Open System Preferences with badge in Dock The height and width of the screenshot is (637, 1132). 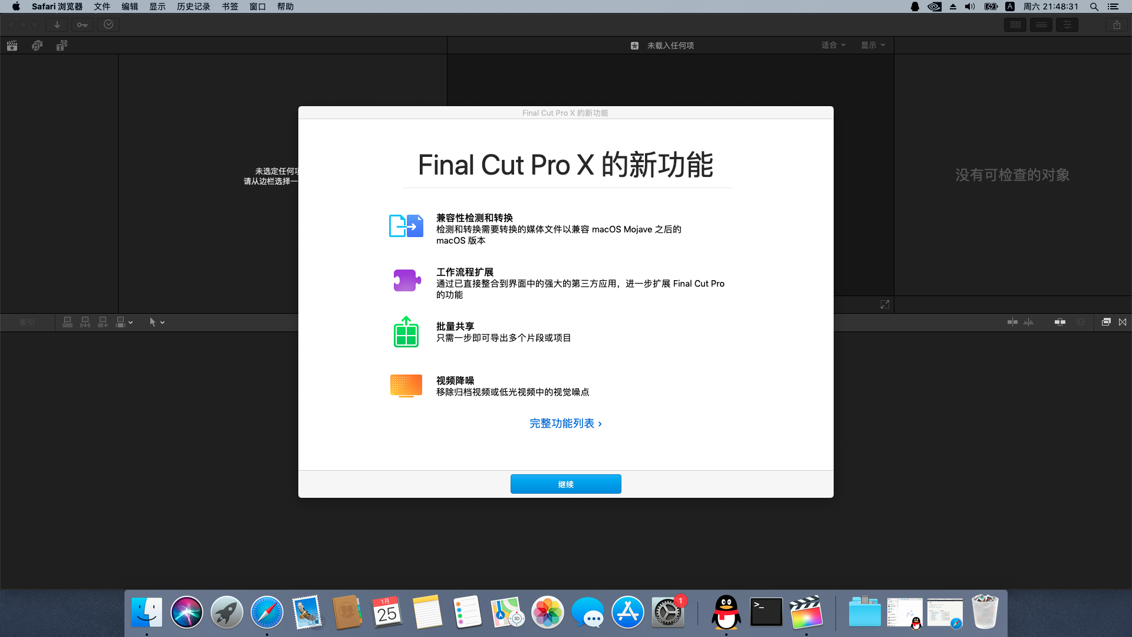tap(667, 612)
